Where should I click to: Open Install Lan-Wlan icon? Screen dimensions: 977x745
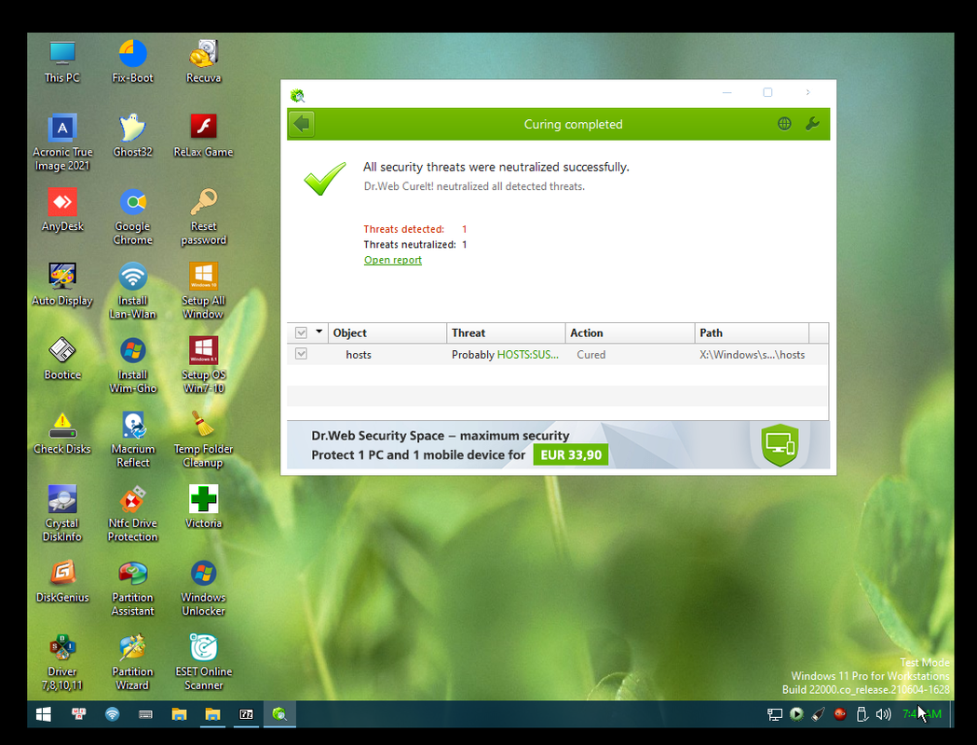point(132,291)
